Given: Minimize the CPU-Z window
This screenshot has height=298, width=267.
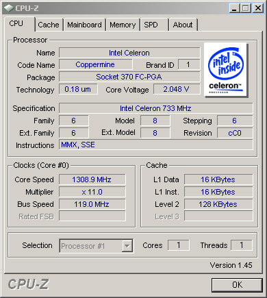Looking at the screenshot, I should [x=234, y=8].
